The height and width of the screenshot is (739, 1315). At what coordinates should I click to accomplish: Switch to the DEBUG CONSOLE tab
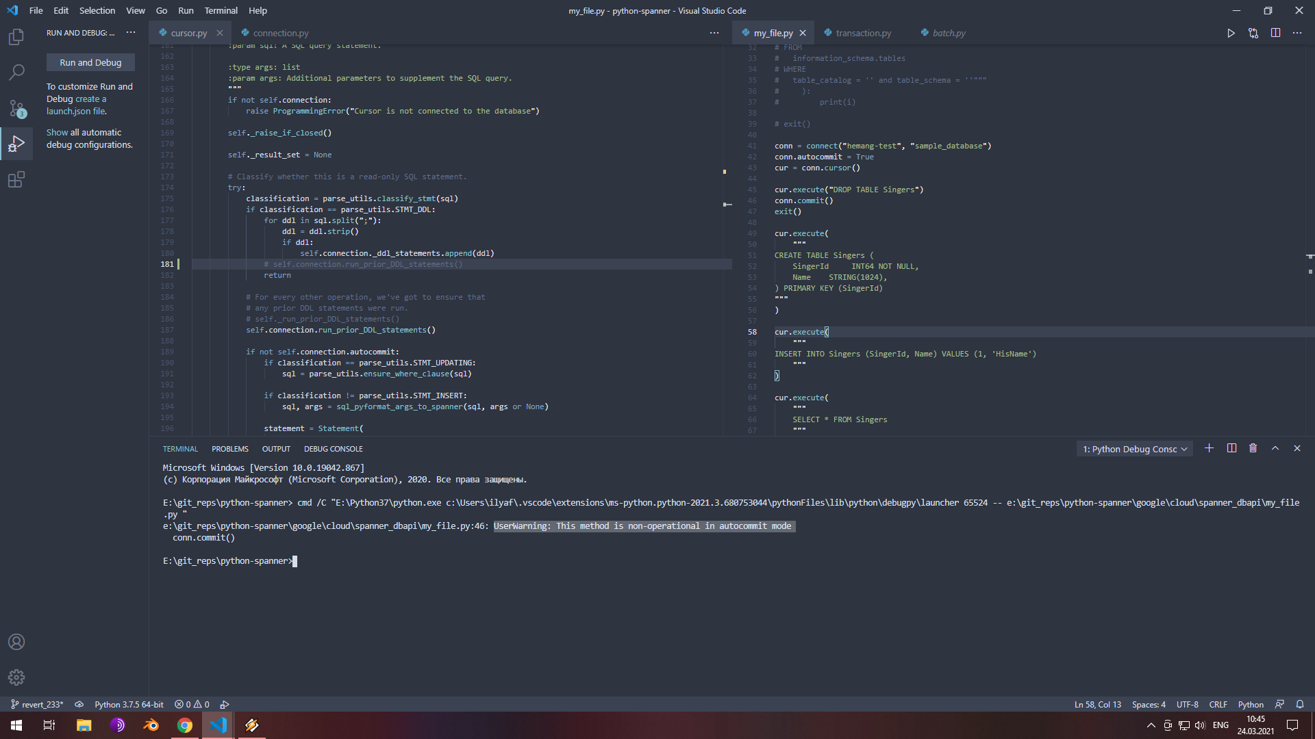click(x=333, y=449)
